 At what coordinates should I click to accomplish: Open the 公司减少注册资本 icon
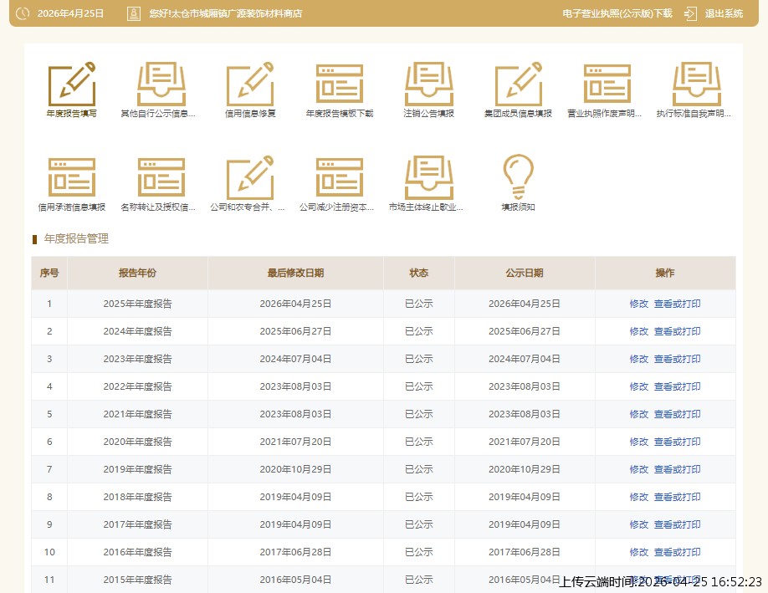[x=339, y=178]
